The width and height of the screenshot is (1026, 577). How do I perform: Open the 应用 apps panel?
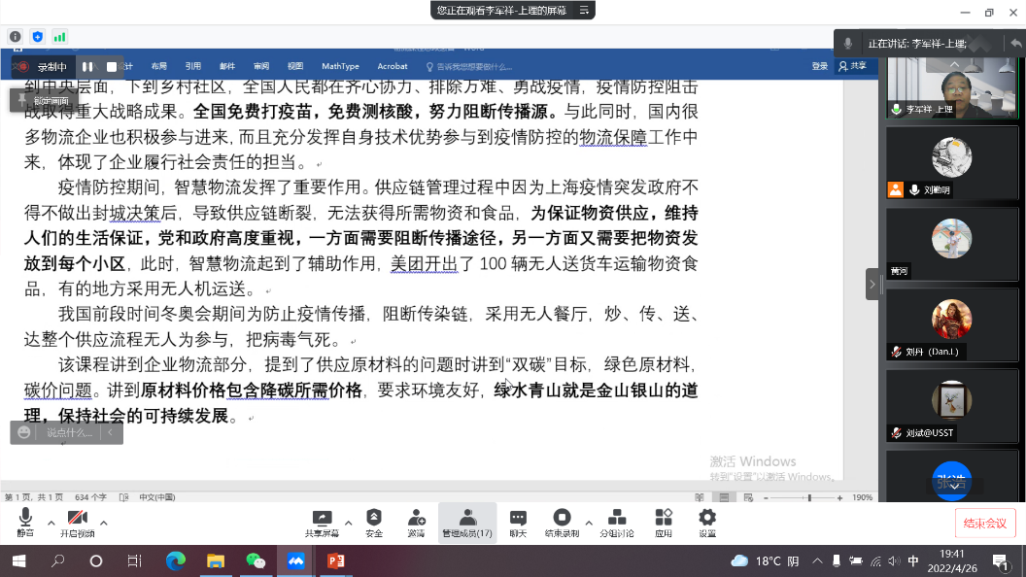click(x=664, y=523)
